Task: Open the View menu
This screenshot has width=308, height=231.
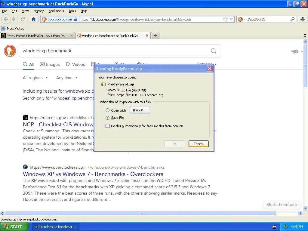Action: 25,11
